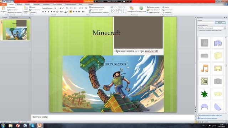
Task: Open Text Direction (Направление текста) menu
Action: 97,7
